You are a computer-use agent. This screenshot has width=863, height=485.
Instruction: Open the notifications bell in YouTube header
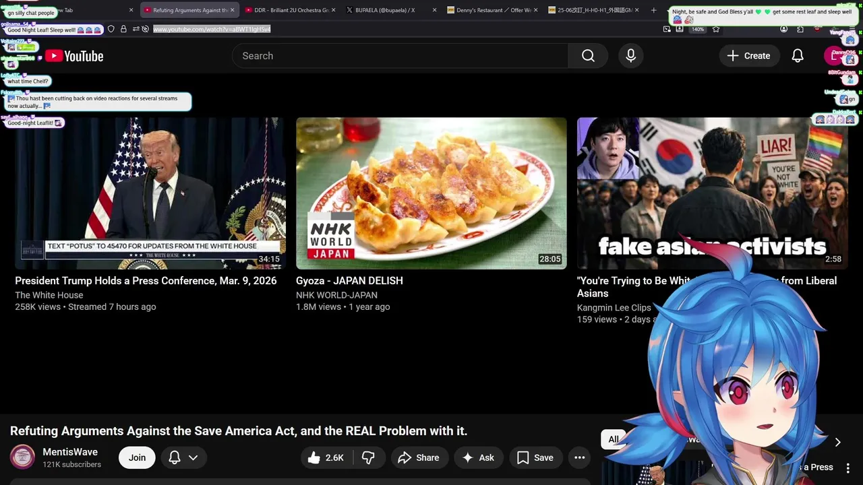pos(798,56)
